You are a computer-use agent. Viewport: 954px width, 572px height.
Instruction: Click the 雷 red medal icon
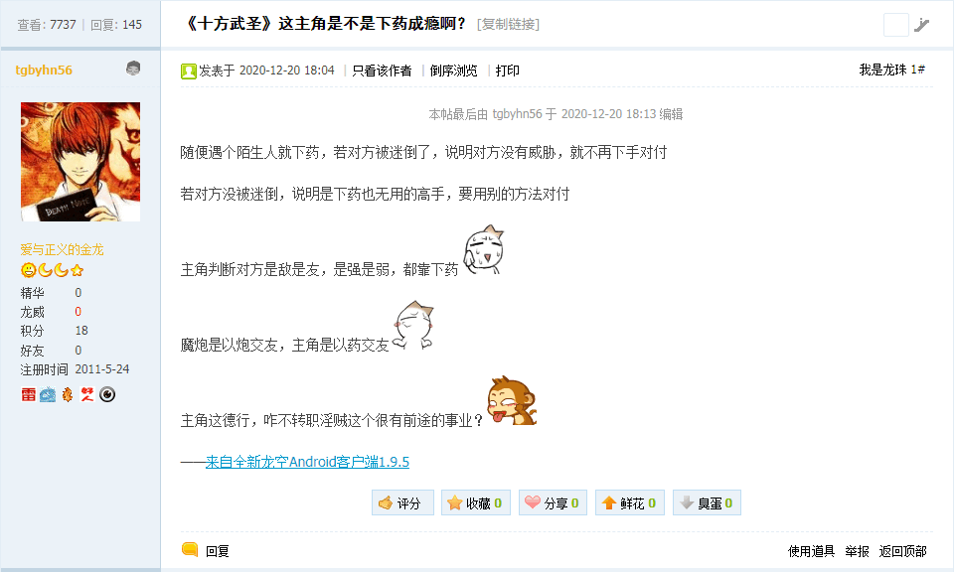(x=28, y=394)
